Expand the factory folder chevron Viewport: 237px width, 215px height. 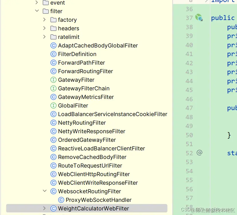tap(44, 19)
